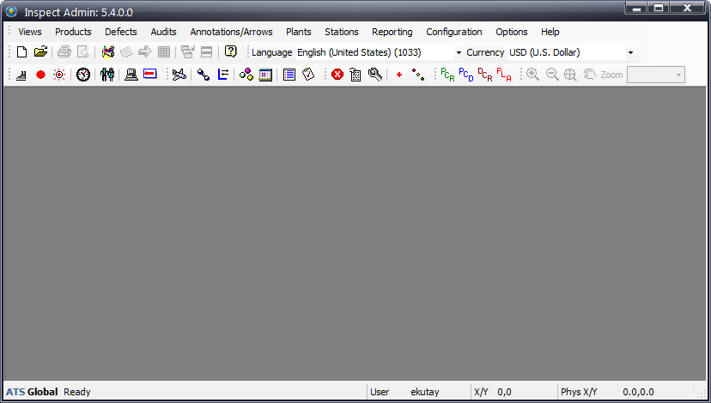Click the grayed right-arrow toolbar icon
Image resolution: width=711 pixels, height=403 pixels.
click(144, 52)
